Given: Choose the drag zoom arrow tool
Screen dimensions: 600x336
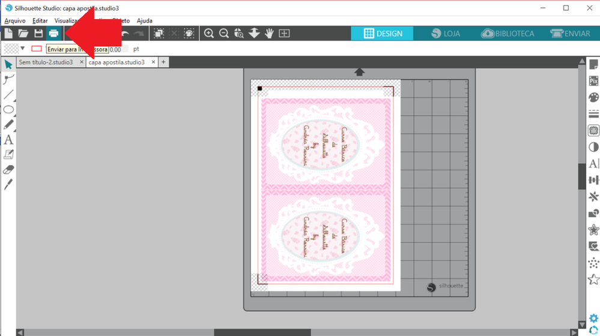Looking at the screenshot, I should 254,34.
